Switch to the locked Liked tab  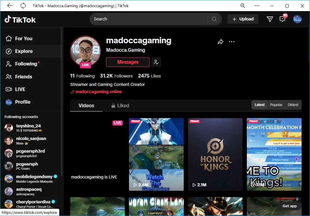[x=120, y=105]
